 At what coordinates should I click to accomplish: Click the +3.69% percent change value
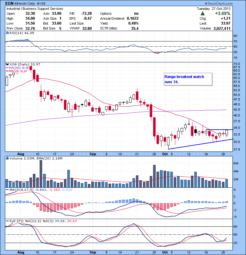click(223, 13)
